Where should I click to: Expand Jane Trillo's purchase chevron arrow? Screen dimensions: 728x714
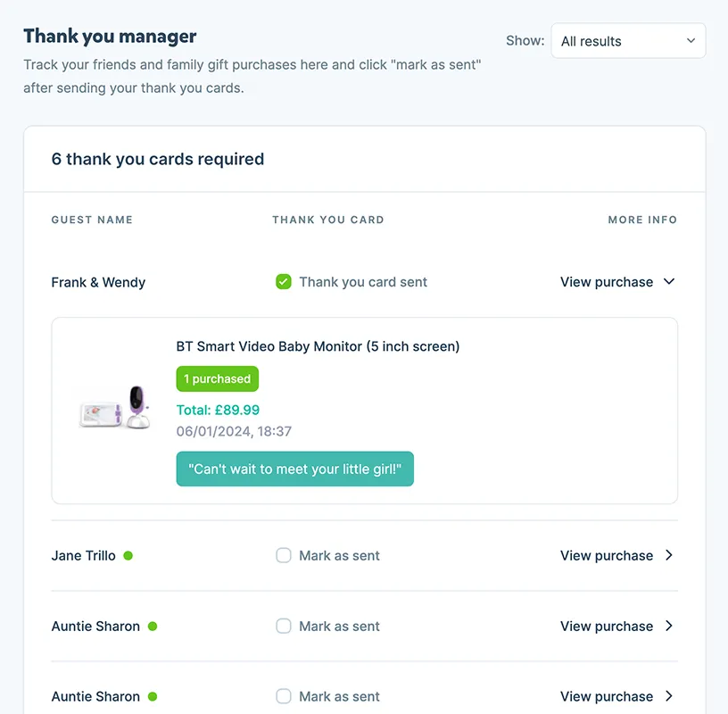click(669, 555)
